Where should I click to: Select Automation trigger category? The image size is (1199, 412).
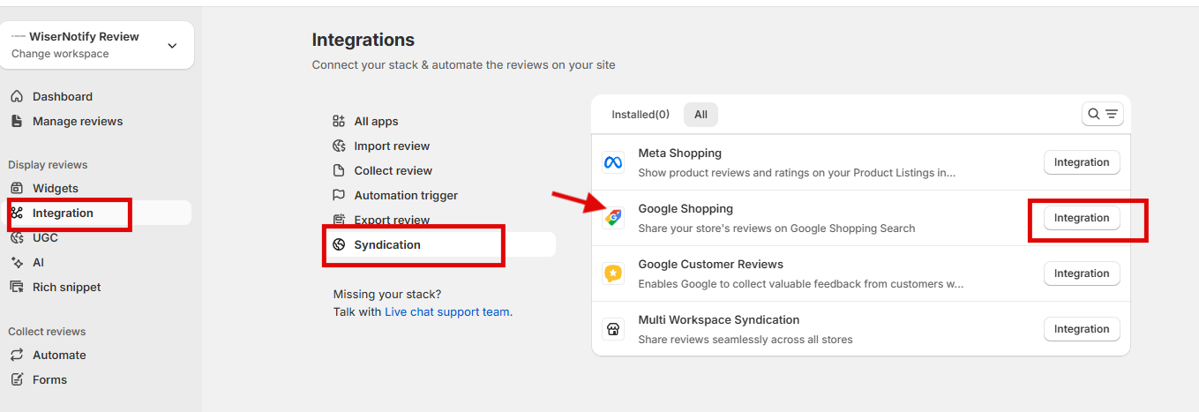[406, 195]
